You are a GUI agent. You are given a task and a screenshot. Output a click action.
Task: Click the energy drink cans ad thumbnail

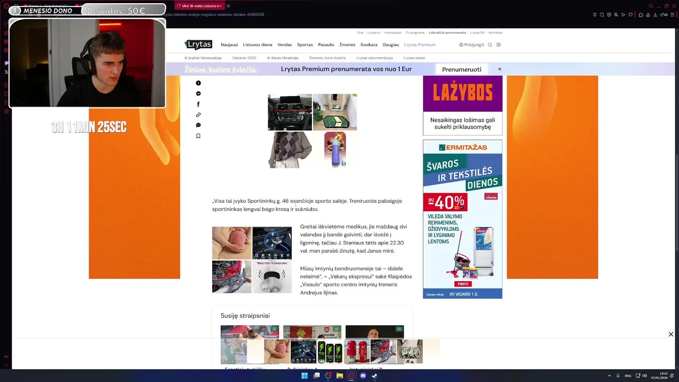pyautogui.click(x=330, y=351)
